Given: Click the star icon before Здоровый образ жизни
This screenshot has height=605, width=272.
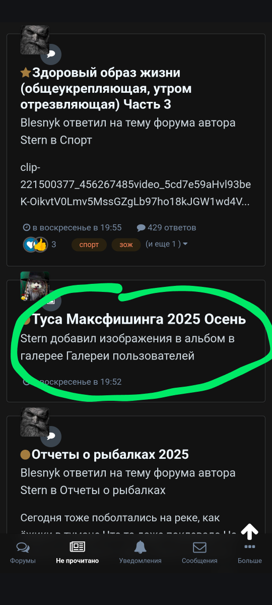Looking at the screenshot, I should click(26, 73).
